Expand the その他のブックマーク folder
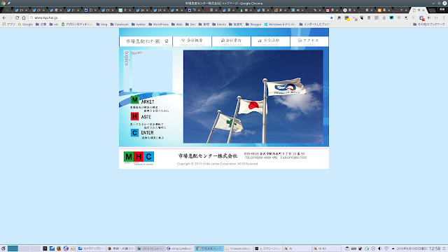448x252 pixels. [429, 24]
